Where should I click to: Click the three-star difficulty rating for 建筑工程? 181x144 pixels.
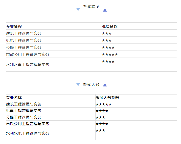click(107, 33)
